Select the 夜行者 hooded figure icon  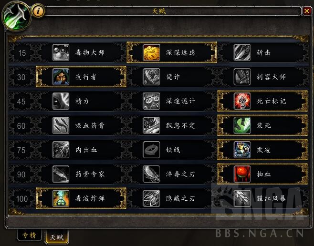(x=61, y=77)
